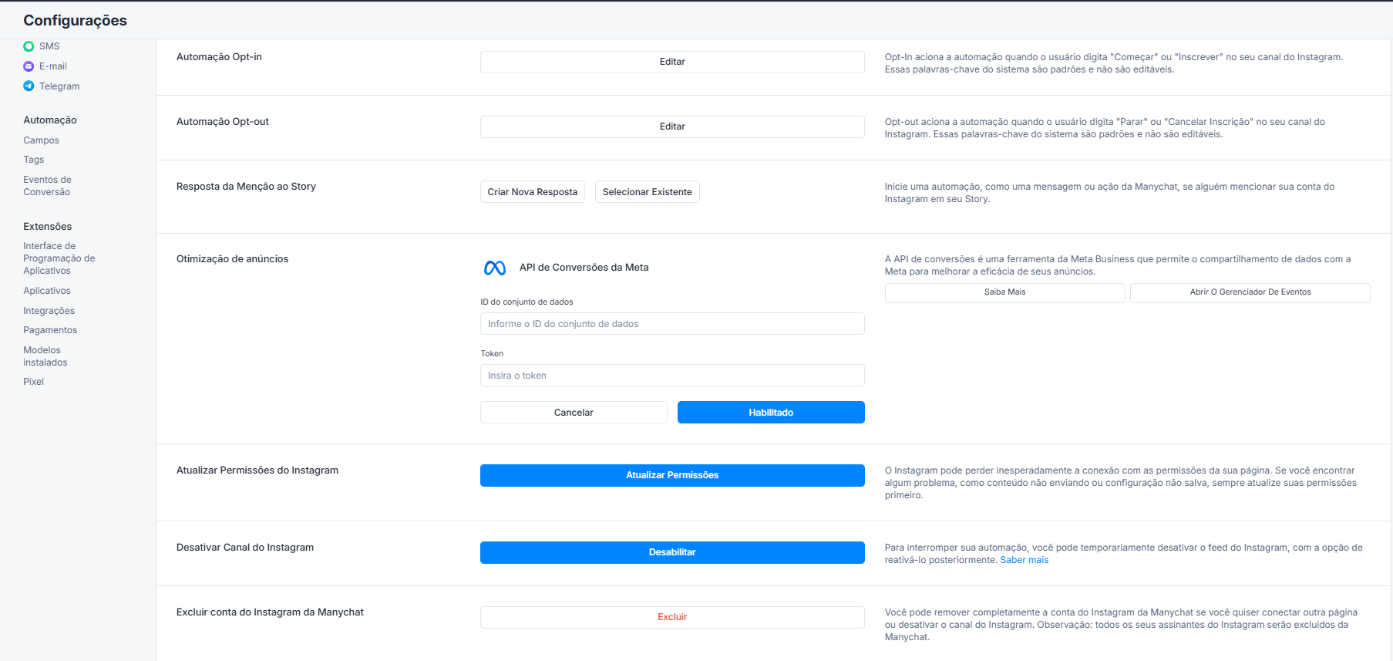This screenshot has width=1393, height=661.
Task: Click the Otimização de anúncios label
Action: click(x=233, y=259)
